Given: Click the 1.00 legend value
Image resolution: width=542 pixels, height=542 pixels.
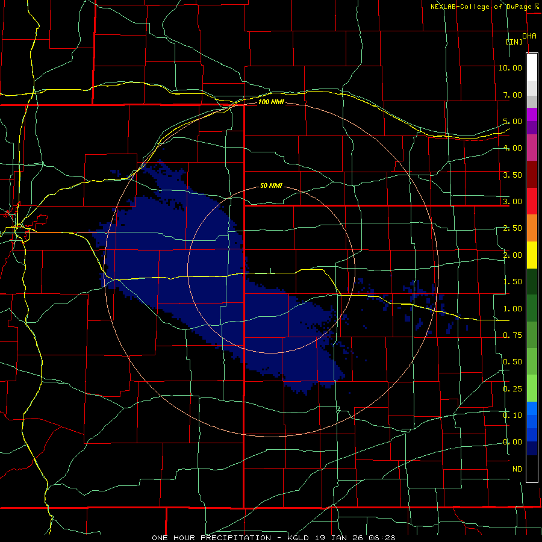Looking at the screenshot, I should click(512, 309).
